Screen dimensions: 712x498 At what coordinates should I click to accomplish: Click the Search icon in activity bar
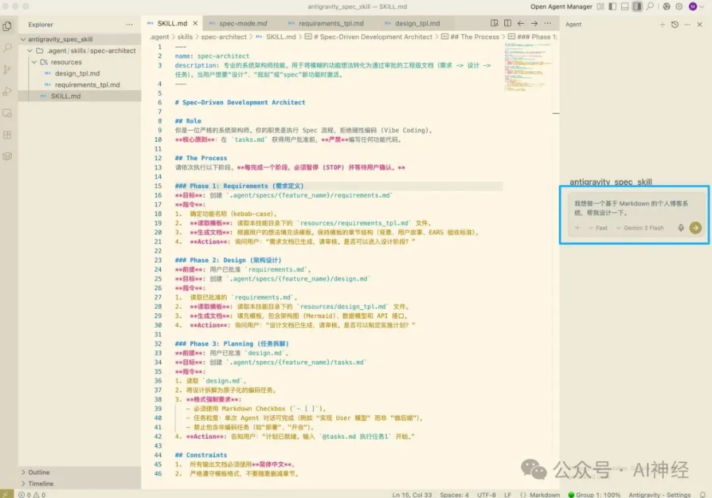point(7,47)
